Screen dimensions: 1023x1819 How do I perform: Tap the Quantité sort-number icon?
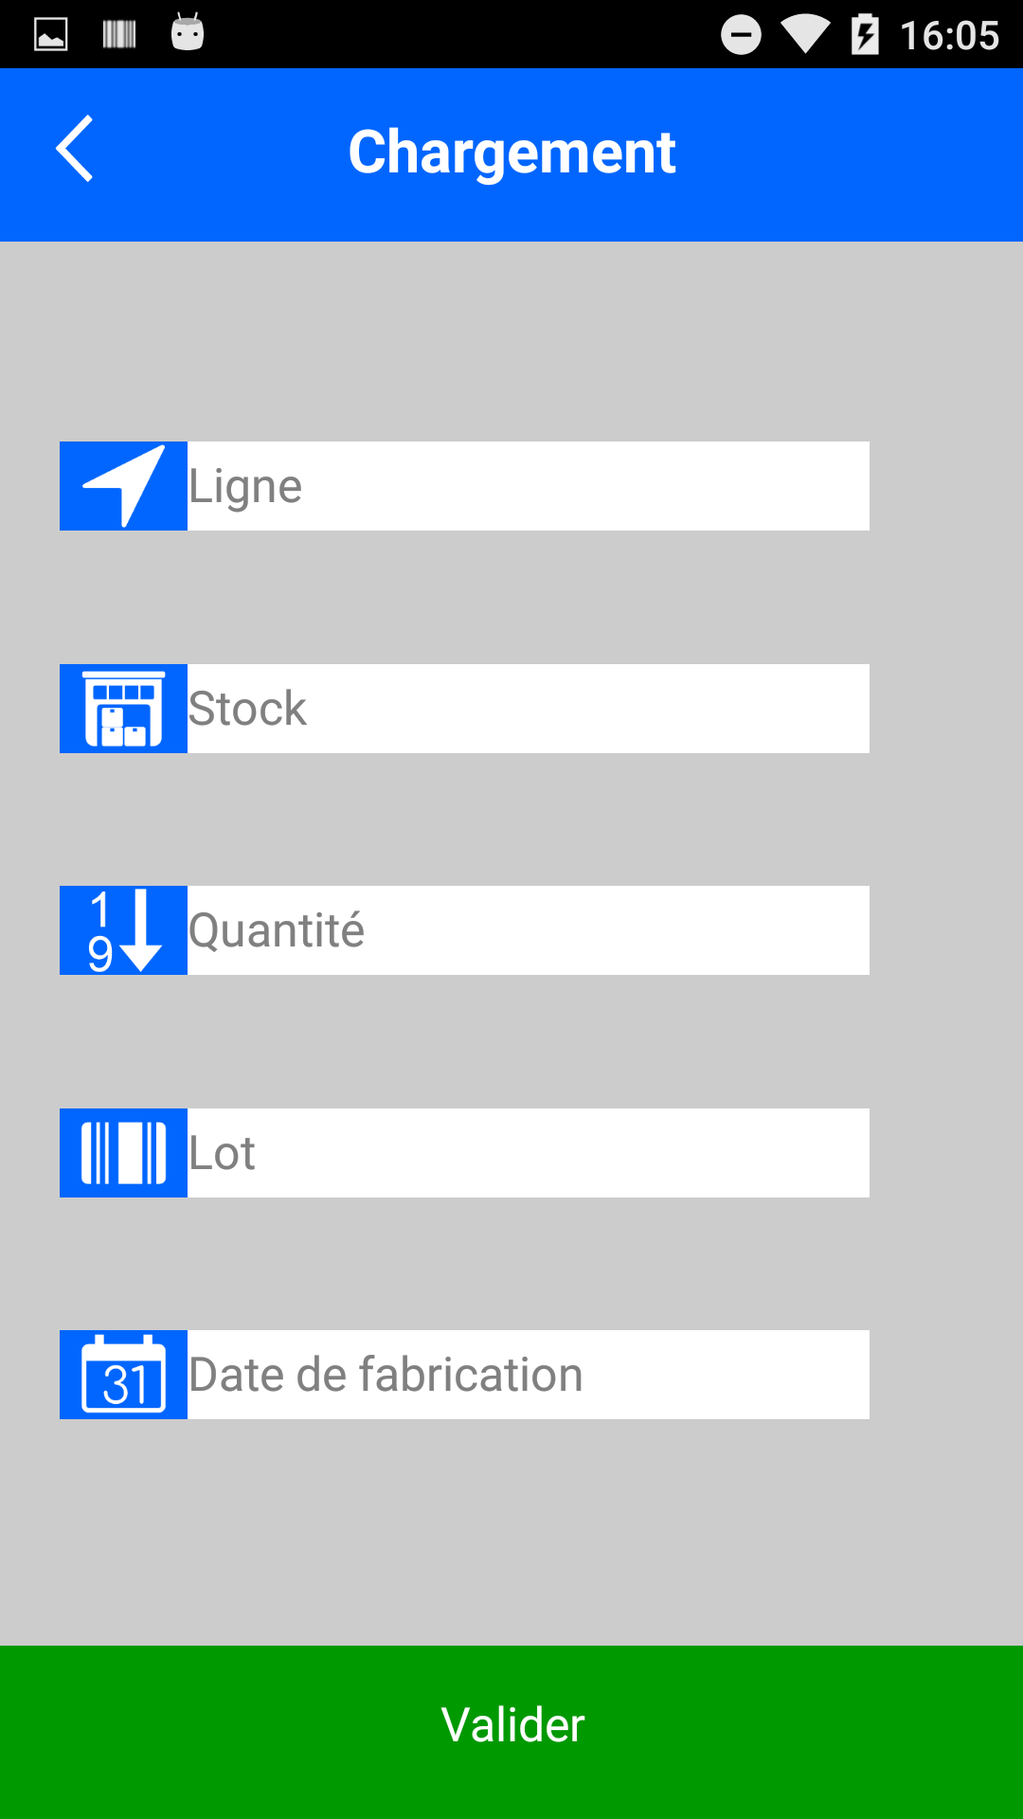click(123, 930)
